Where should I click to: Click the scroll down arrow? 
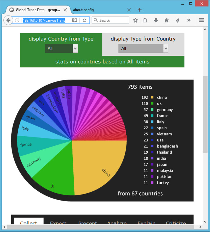205,222
